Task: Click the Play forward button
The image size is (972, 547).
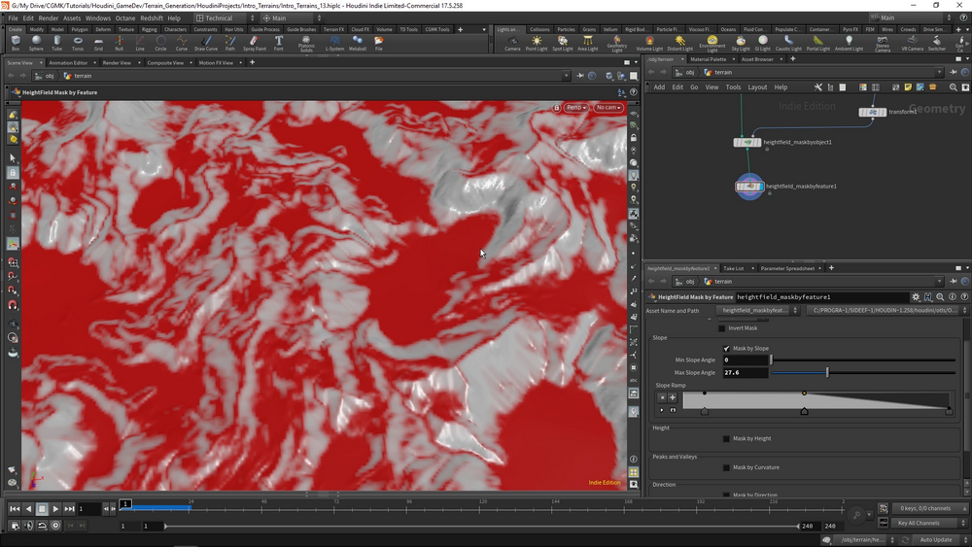Action: tap(55, 508)
